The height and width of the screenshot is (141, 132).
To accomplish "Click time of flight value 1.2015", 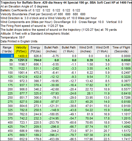I will click(121, 118).
